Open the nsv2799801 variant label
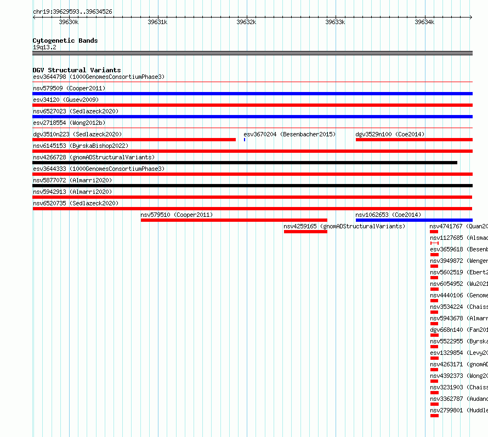Screen dimensions: 488x437 459,410
